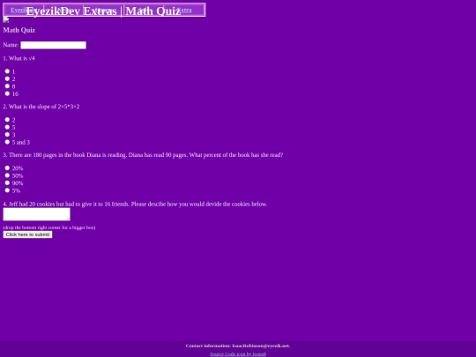Click the 'EyezikDev Extras | Math Quiz' title

[x=103, y=11]
